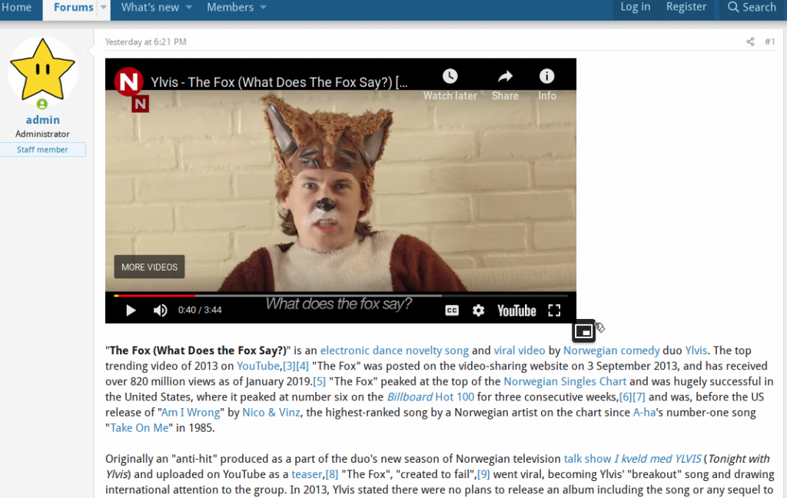Image resolution: width=787 pixels, height=498 pixels.
Task: Open the first Ylvis link in the text
Action: tap(696, 350)
